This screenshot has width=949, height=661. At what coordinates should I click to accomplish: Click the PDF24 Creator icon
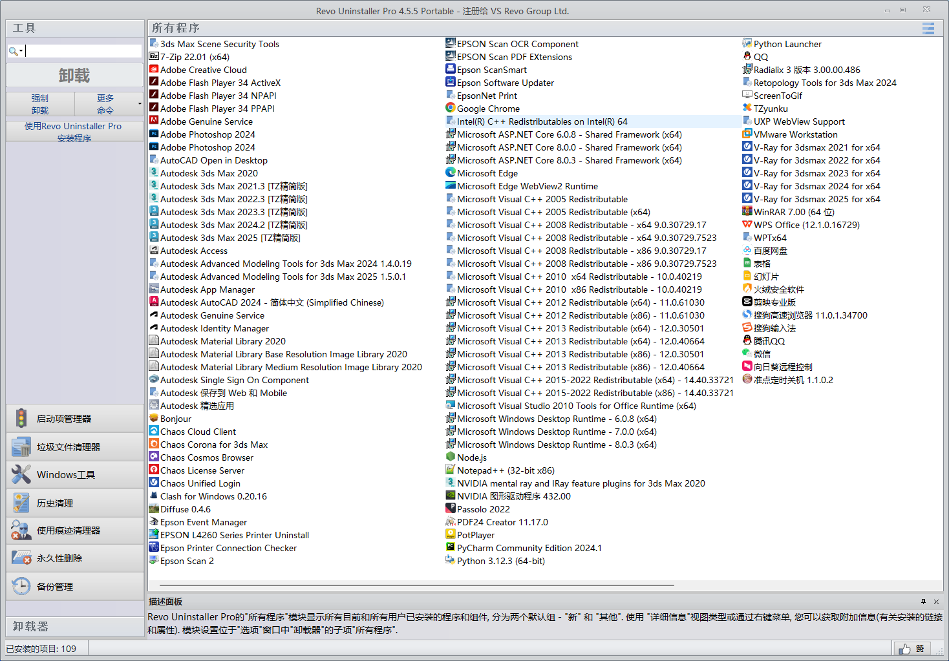click(x=451, y=521)
